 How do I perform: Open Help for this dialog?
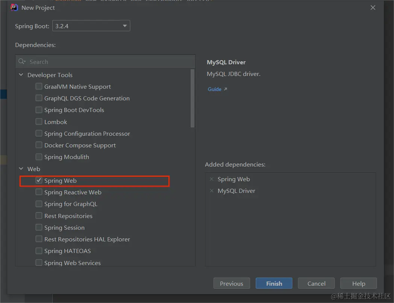point(359,283)
